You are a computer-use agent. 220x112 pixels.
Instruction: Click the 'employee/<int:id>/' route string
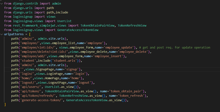pos(38,47)
